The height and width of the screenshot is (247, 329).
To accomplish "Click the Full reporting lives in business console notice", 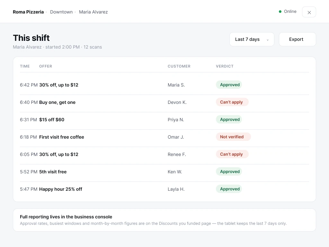I will 164,220.
